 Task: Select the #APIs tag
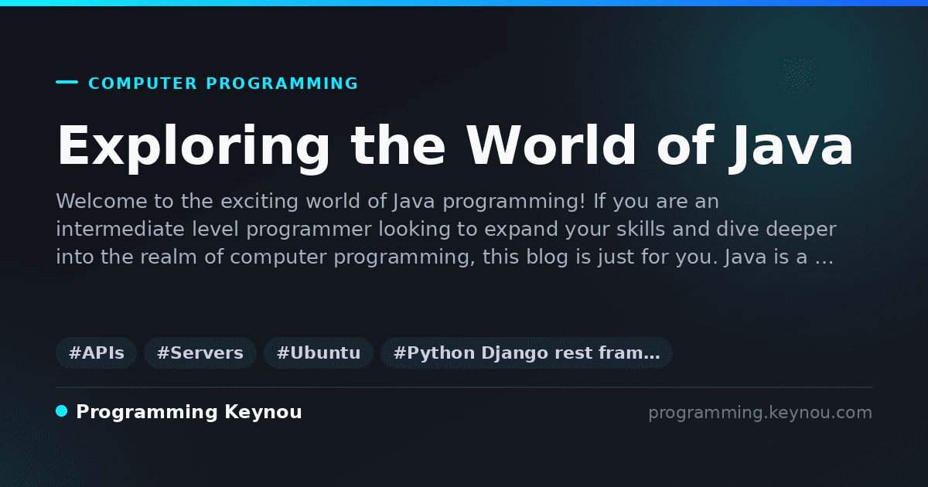coord(97,353)
